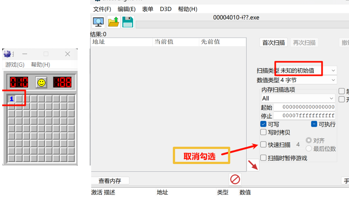Open the 编辑(E) menu
This screenshot has height=203, width=349.
pyautogui.click(x=127, y=9)
